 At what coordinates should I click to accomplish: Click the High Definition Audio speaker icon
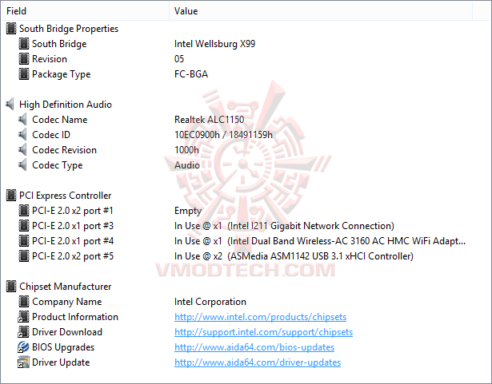pyautogui.click(x=10, y=105)
